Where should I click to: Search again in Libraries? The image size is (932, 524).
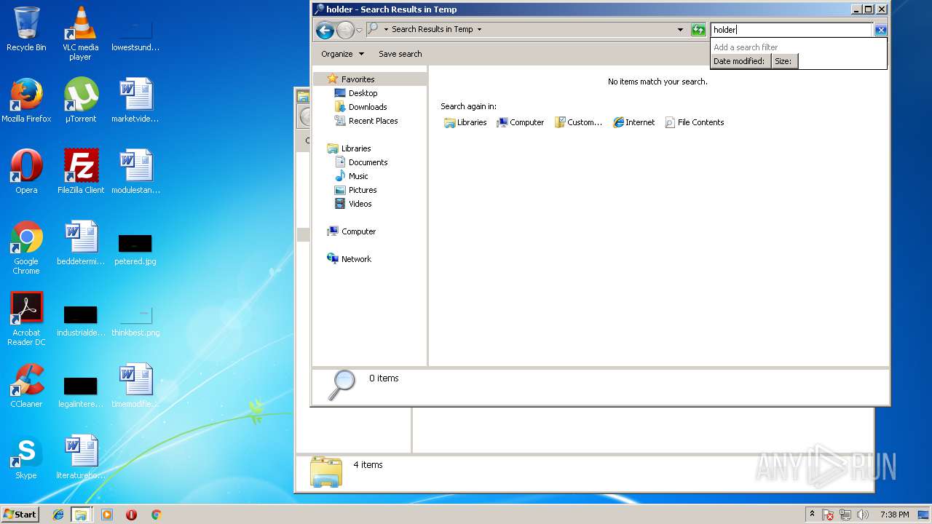tap(465, 122)
